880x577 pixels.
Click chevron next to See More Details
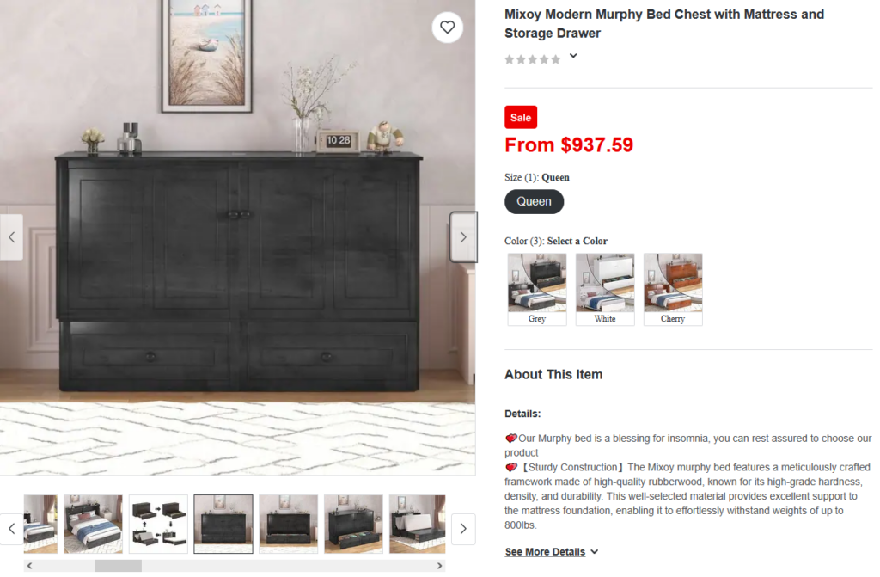tap(595, 552)
